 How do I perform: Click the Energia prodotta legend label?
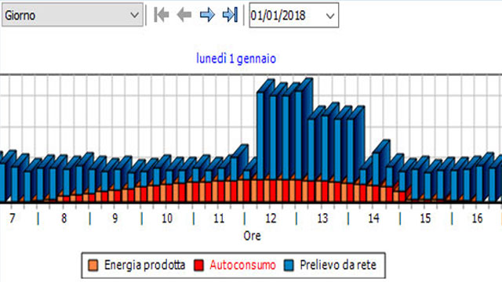click(x=144, y=265)
